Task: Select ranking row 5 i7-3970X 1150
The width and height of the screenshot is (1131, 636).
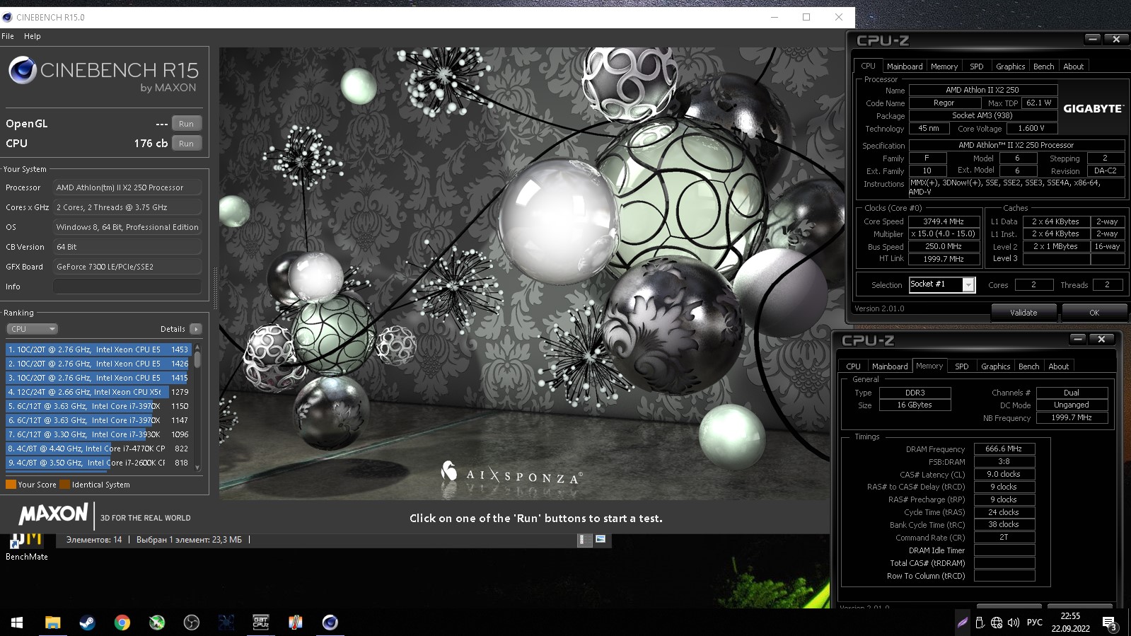Action: [x=98, y=406]
